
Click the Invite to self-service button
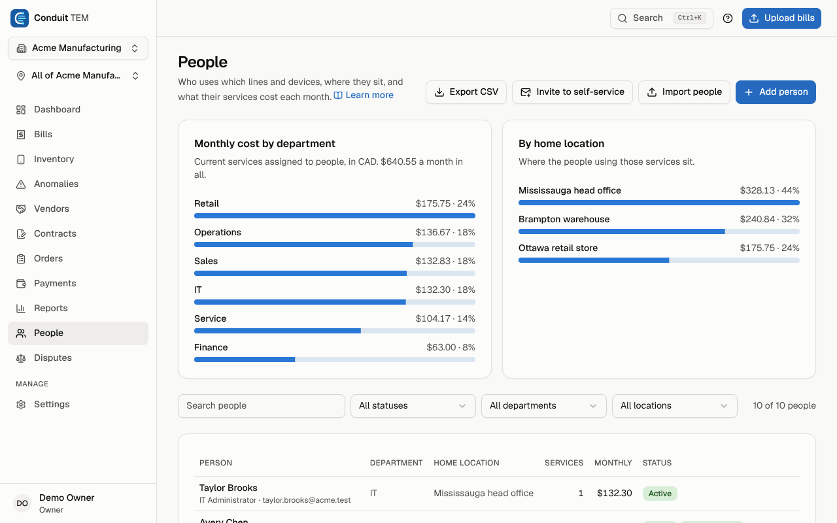tap(573, 92)
